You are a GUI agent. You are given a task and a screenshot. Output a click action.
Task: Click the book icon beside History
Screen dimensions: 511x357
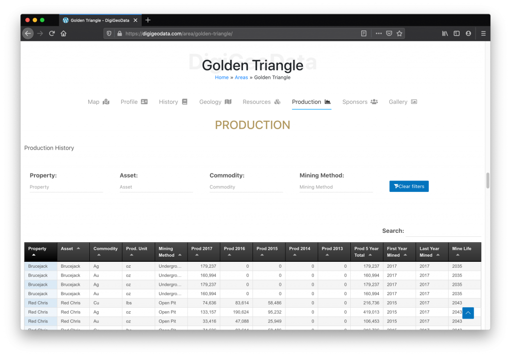185,102
